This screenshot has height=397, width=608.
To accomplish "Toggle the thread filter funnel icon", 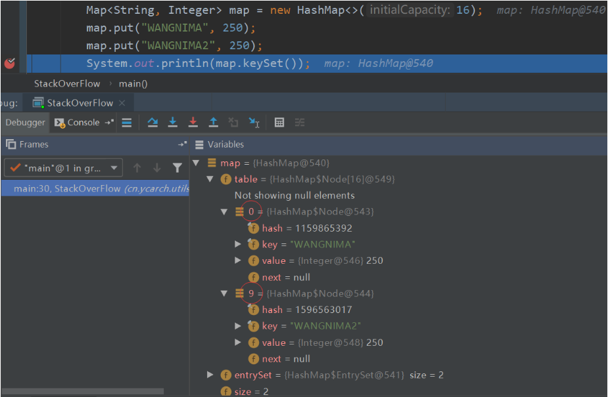I will coord(177,167).
